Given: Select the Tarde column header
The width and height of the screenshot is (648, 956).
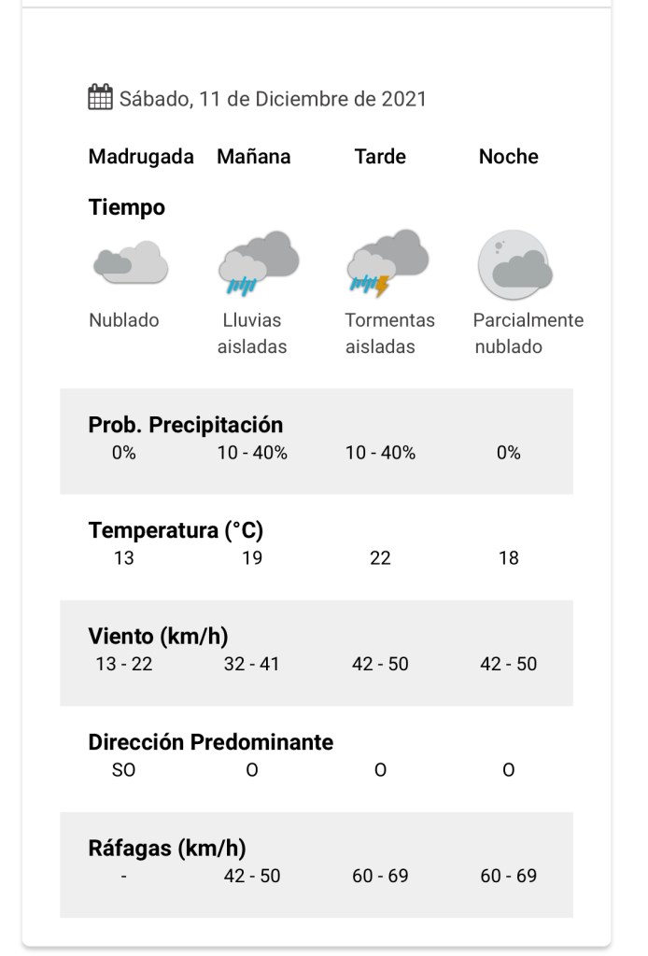Looking at the screenshot, I should coord(380,157).
